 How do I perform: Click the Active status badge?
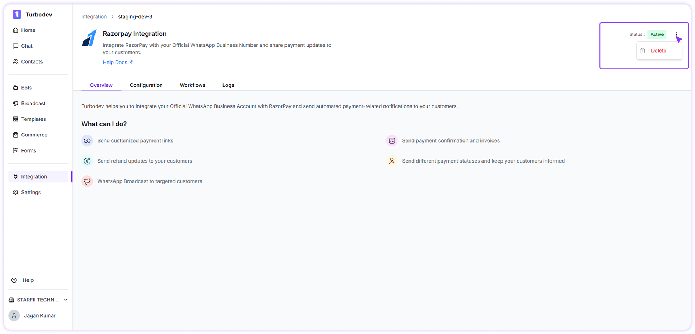pos(657,34)
